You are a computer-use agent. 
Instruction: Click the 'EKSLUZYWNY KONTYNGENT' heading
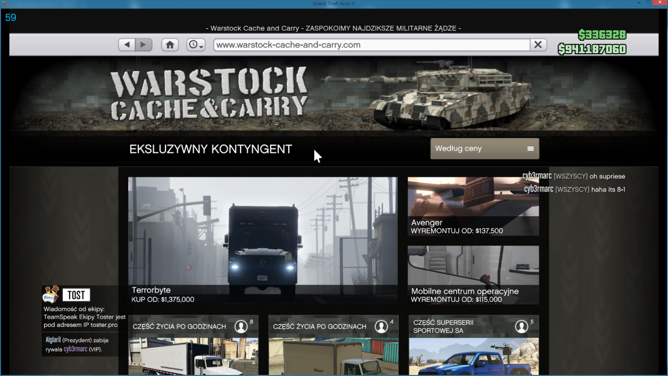tap(210, 149)
